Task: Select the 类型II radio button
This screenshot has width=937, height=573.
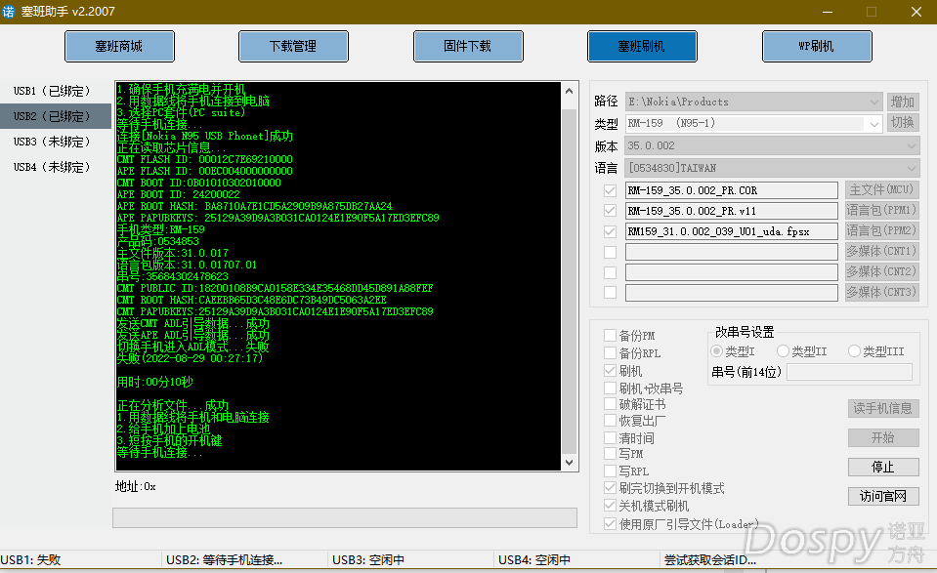Action: coord(783,351)
